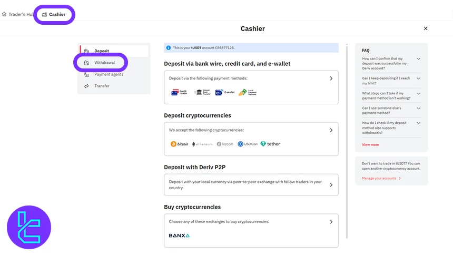Click the Bitcoin cryptocurrency icon
The width and height of the screenshot is (453, 255).
180,144
